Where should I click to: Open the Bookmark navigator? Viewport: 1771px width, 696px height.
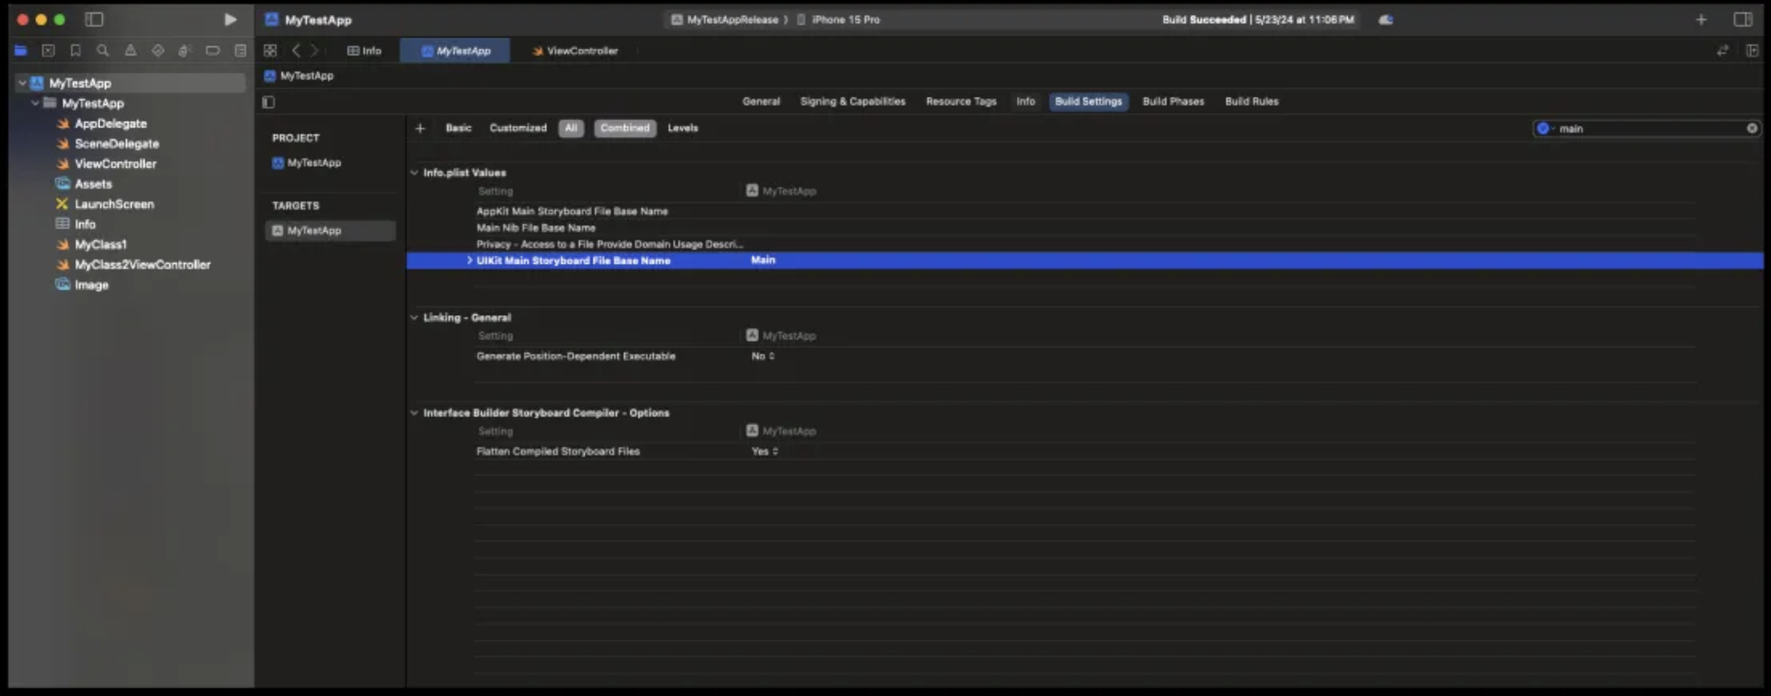(76, 50)
